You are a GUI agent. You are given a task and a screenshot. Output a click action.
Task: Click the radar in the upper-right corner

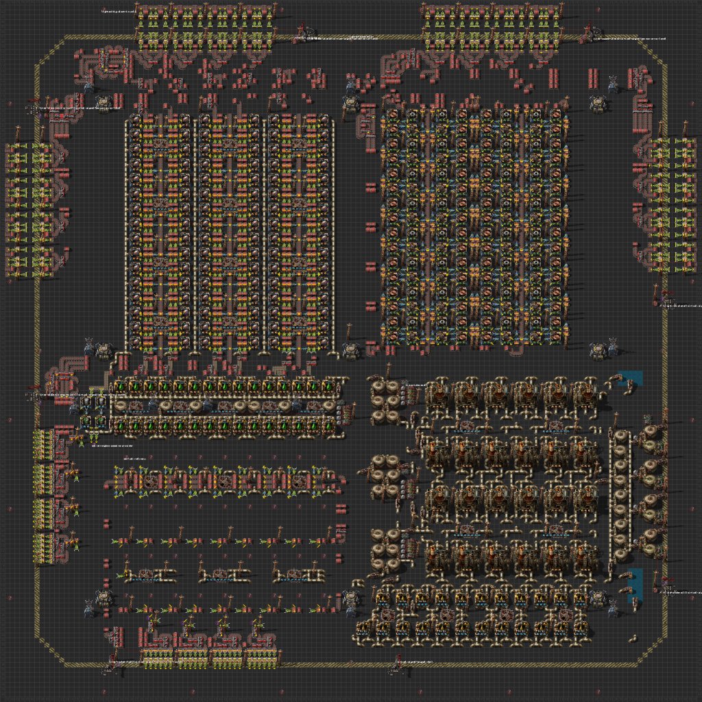click(x=614, y=84)
